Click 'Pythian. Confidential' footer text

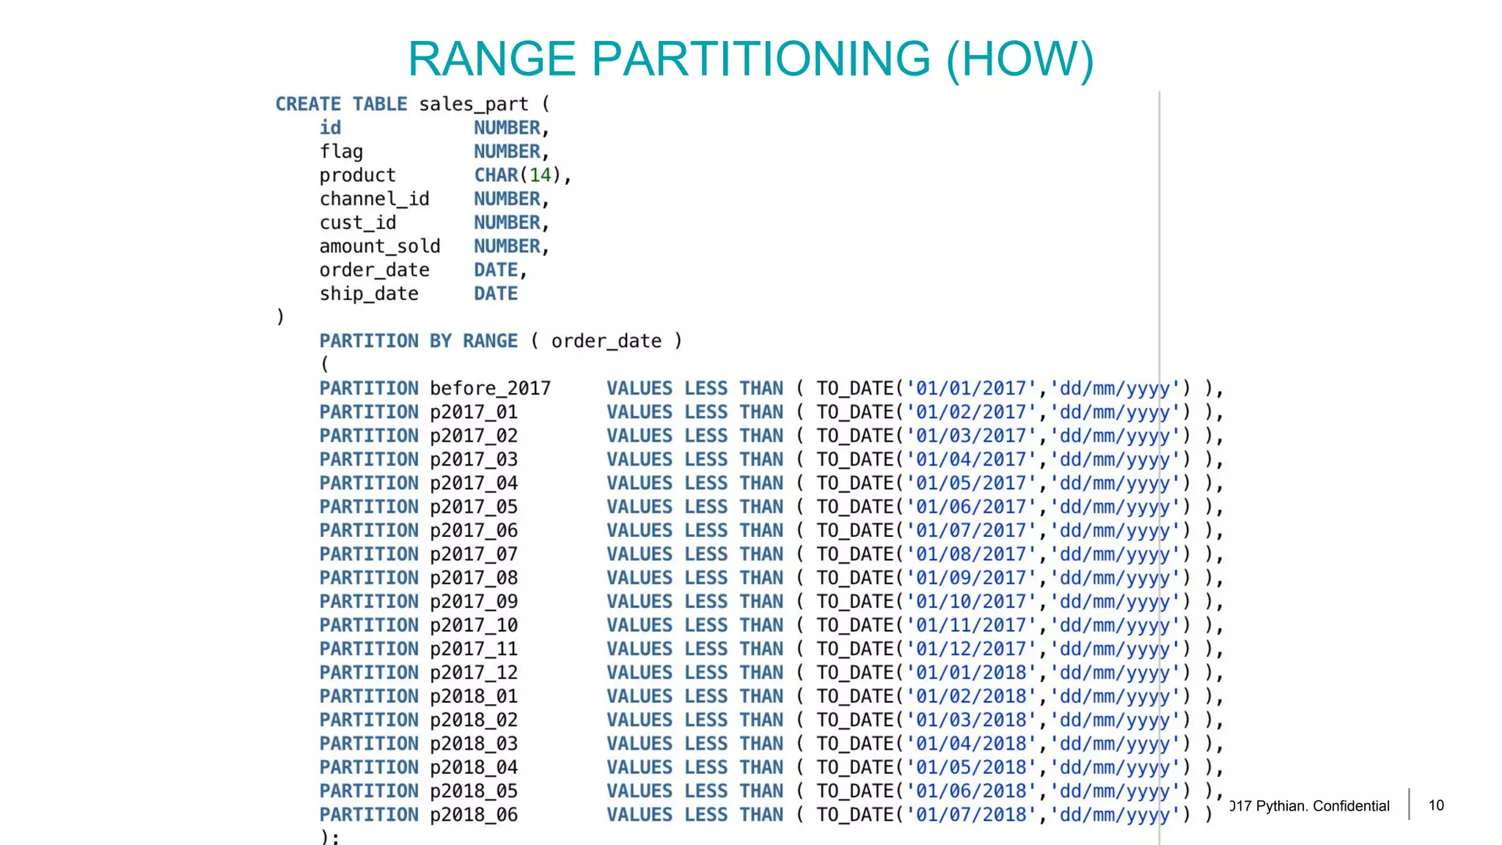[1322, 806]
